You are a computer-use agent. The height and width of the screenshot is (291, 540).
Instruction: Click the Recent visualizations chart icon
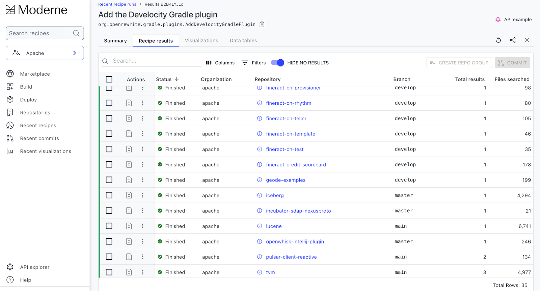10,151
